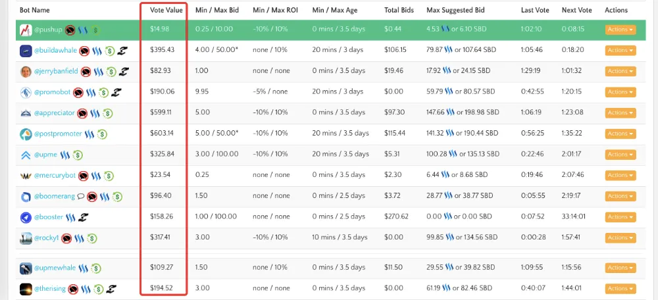
Task: Click the 33:14:01 next vote cell
Action: click(x=574, y=217)
